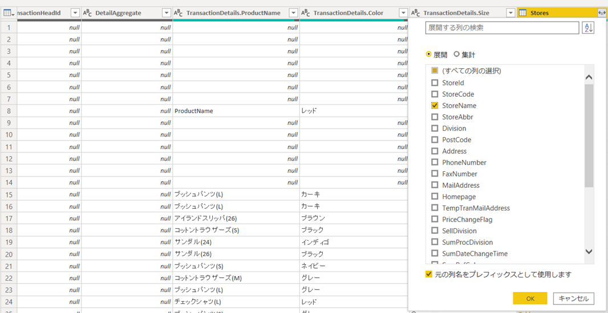Image resolution: width=608 pixels, height=313 pixels.
Task: Click the table icon of Stores column
Action: coord(522,13)
